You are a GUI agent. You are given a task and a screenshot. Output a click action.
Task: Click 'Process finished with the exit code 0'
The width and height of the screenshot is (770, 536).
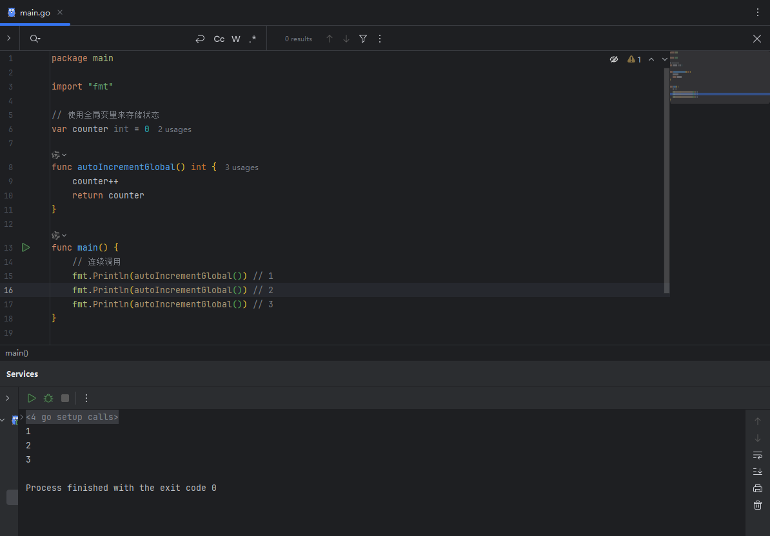pos(121,488)
